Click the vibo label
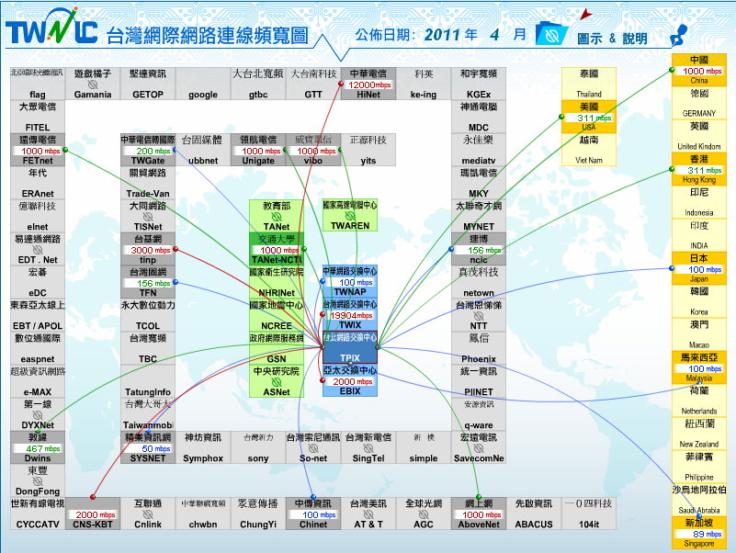Screen dimensions: 736x553 [313, 161]
